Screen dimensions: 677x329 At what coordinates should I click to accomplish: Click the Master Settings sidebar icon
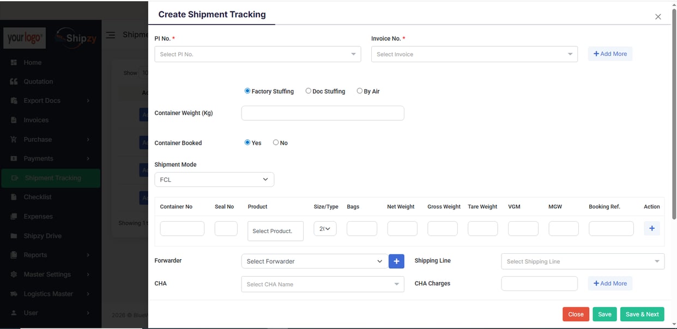tap(14, 275)
